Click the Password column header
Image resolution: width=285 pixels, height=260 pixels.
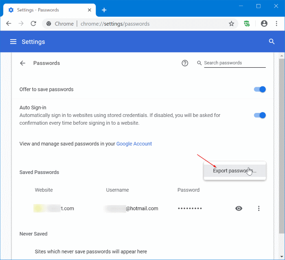189,190
